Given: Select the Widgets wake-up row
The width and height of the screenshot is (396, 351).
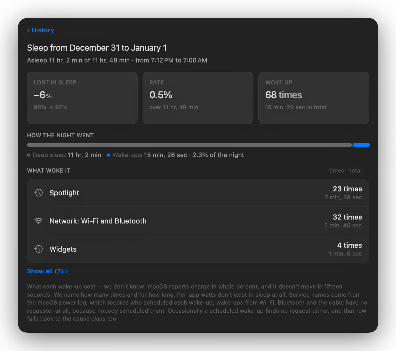Looking at the screenshot, I should click(x=198, y=249).
